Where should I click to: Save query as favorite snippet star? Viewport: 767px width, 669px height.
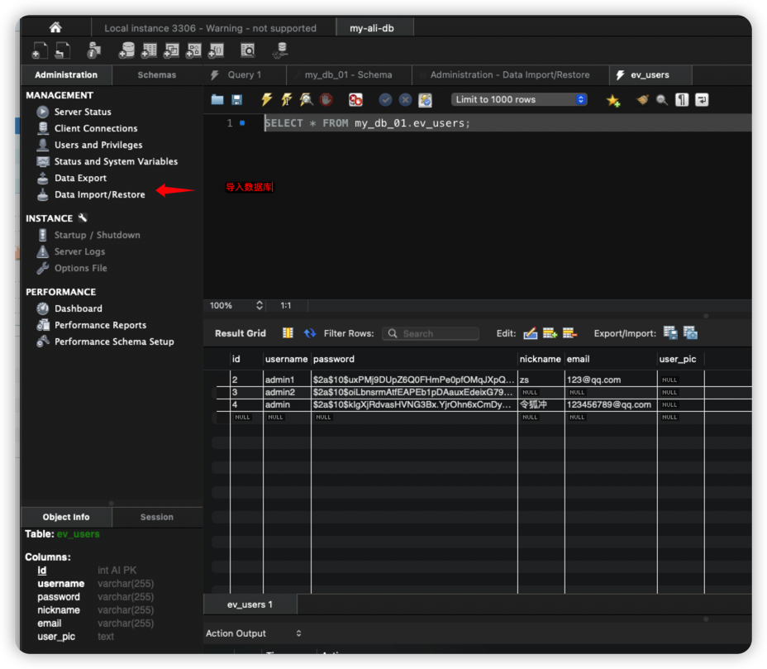[613, 100]
